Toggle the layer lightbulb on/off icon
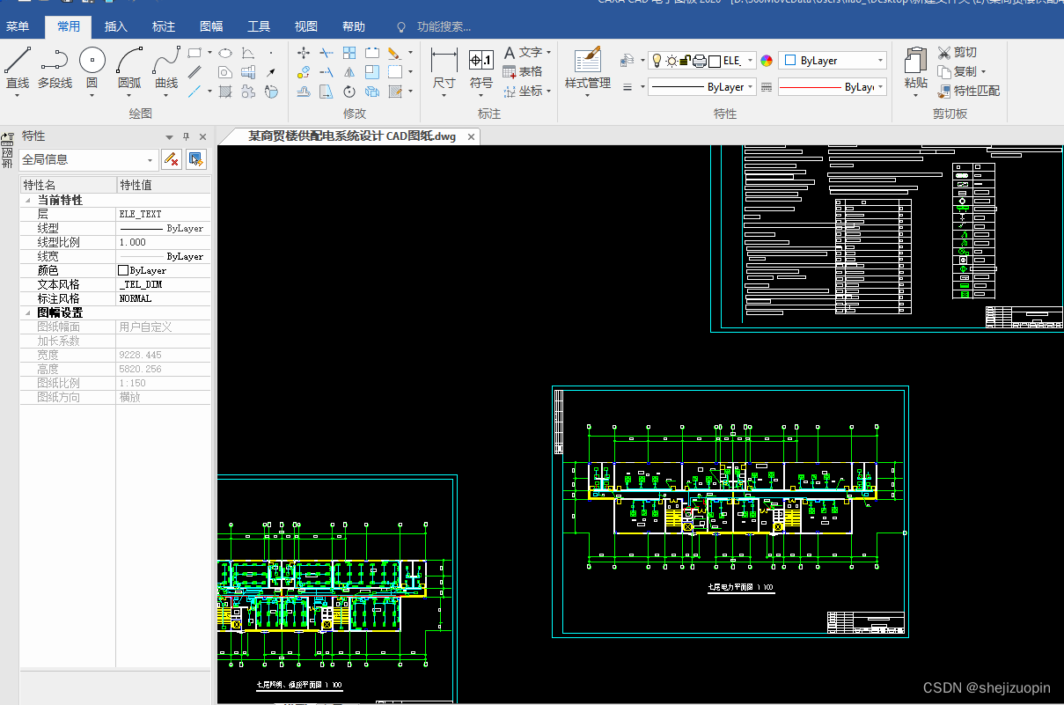The height and width of the screenshot is (705, 1064). tap(657, 61)
